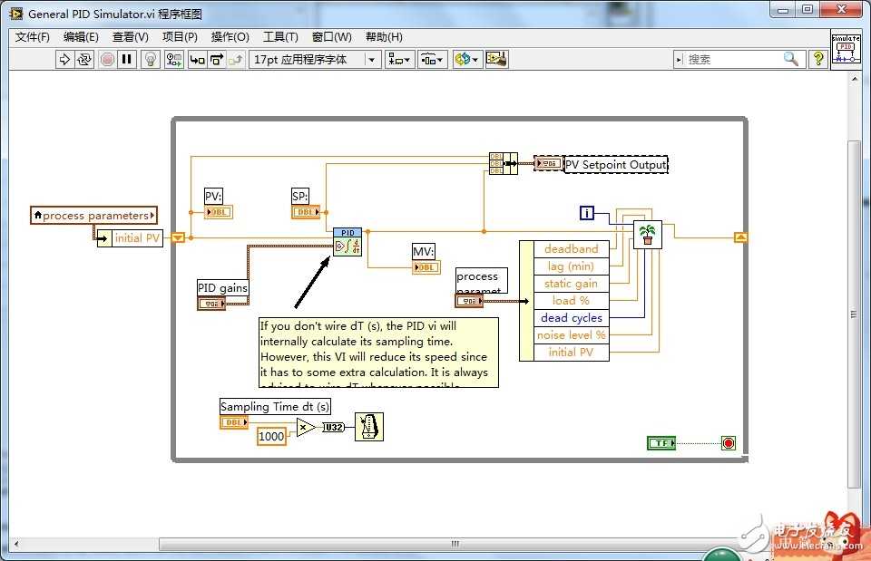Click the search field in toolbar
Viewport: 871px width, 561px height.
click(732, 59)
